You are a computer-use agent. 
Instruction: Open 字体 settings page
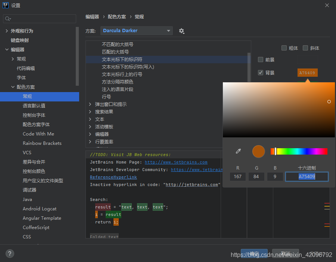[x=21, y=77]
